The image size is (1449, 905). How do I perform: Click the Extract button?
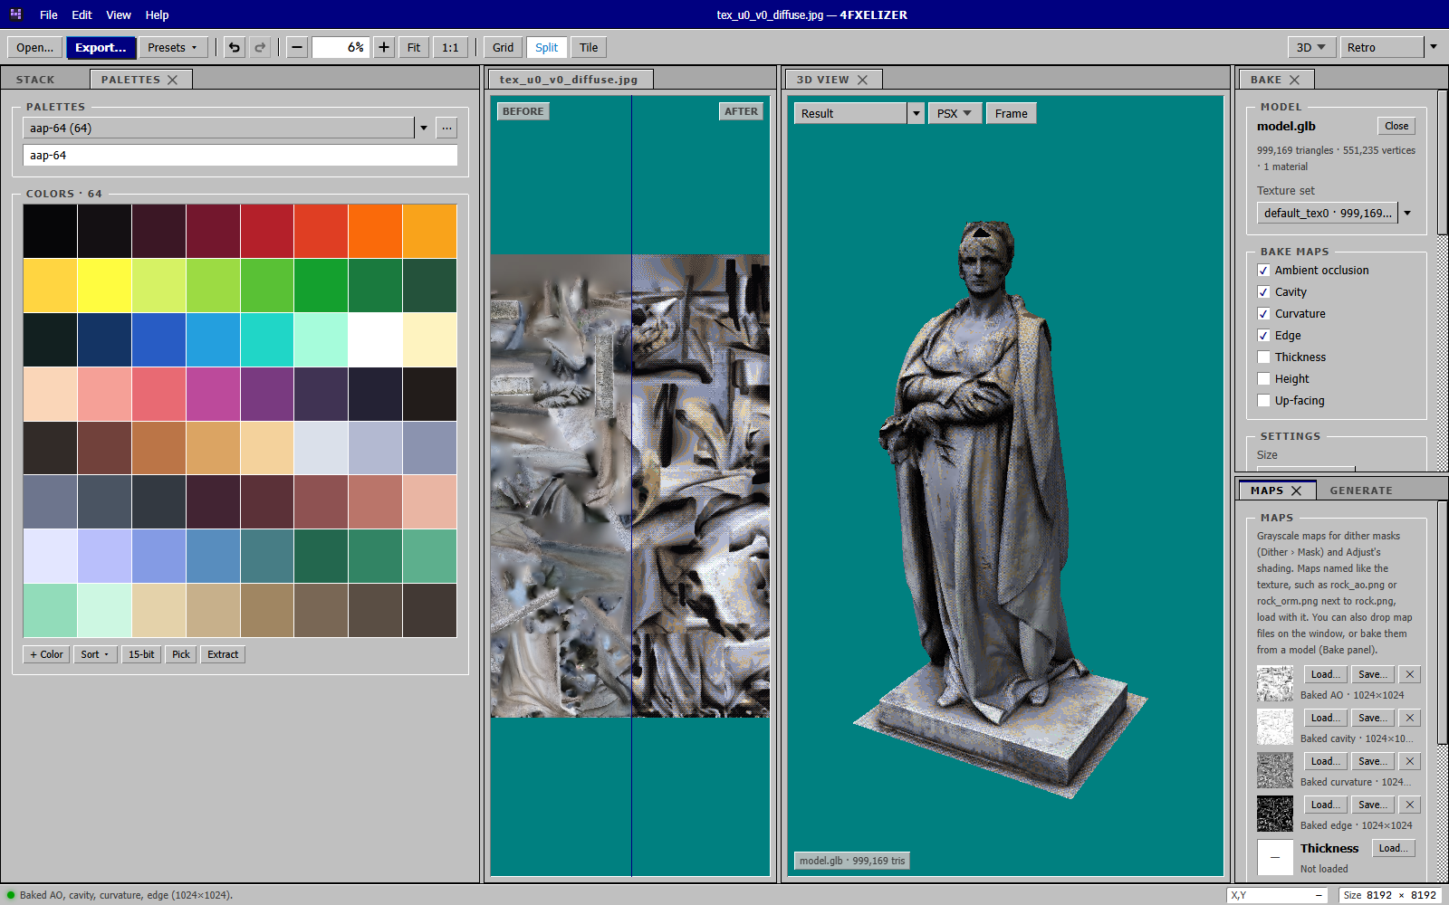(x=223, y=654)
